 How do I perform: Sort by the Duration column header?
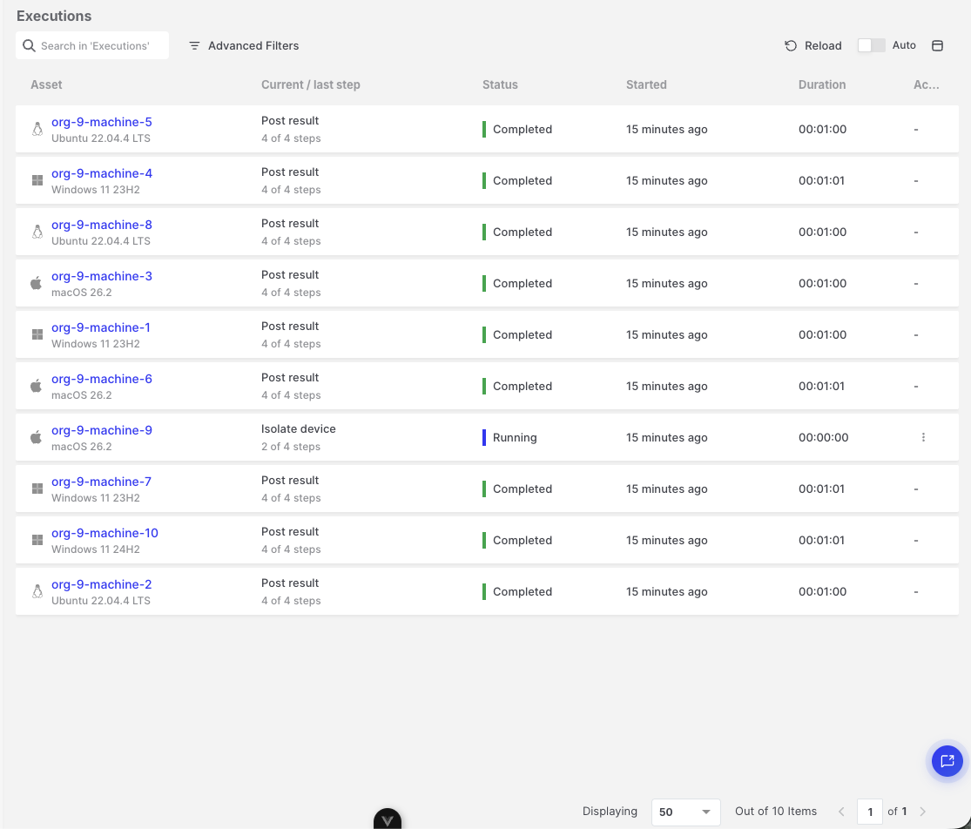pyautogui.click(x=822, y=84)
